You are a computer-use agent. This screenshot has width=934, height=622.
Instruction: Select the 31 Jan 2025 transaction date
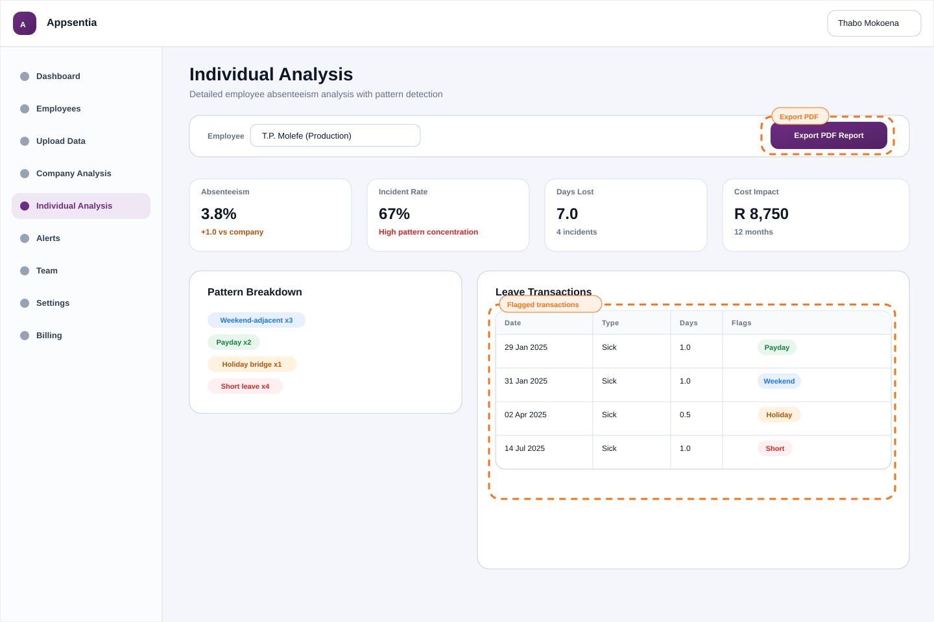pos(526,381)
